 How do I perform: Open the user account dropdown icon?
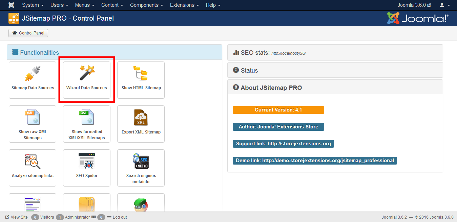pos(445,5)
